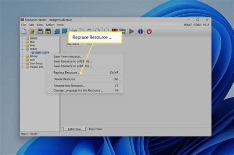
Task: Switch to the Binary View tab
Action: (x=95, y=129)
